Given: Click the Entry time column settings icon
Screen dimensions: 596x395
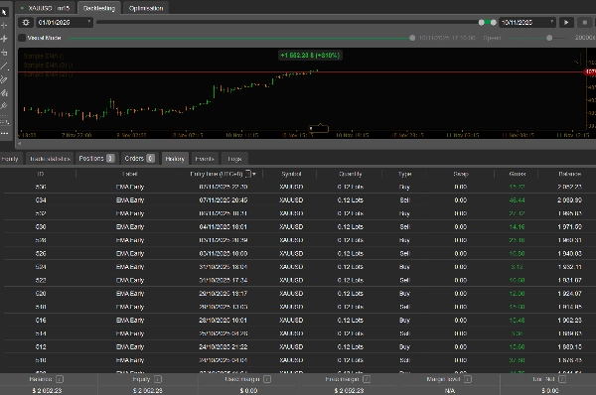Looking at the screenshot, I should coord(247,174).
